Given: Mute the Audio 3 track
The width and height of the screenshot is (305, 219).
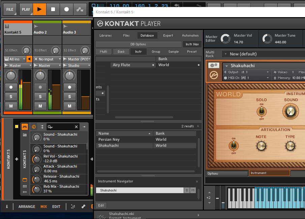Looking at the screenshot, I should point(69,106).
